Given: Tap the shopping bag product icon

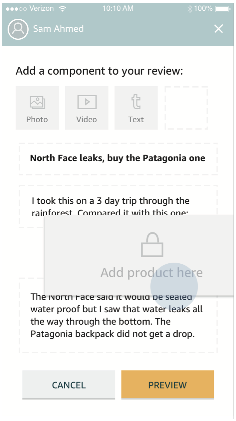Looking at the screenshot, I should [x=152, y=245].
